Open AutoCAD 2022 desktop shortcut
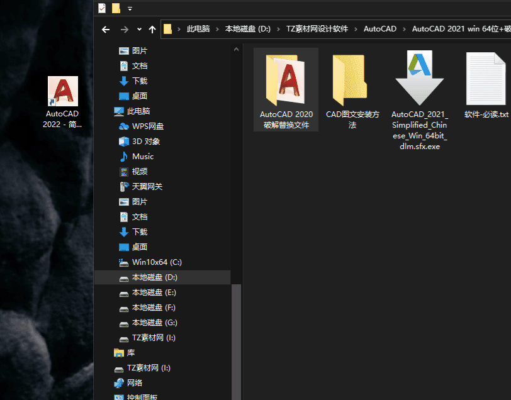Viewport: 511px width, 400px height. coord(62,92)
